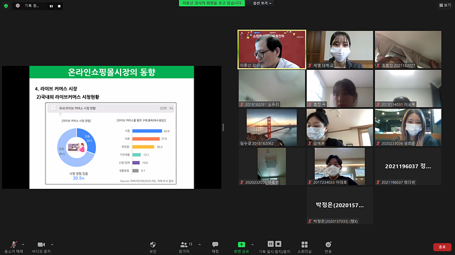Select 임수경 2018162062 bridge tile
The width and height of the screenshot is (455, 255).
click(x=272, y=128)
